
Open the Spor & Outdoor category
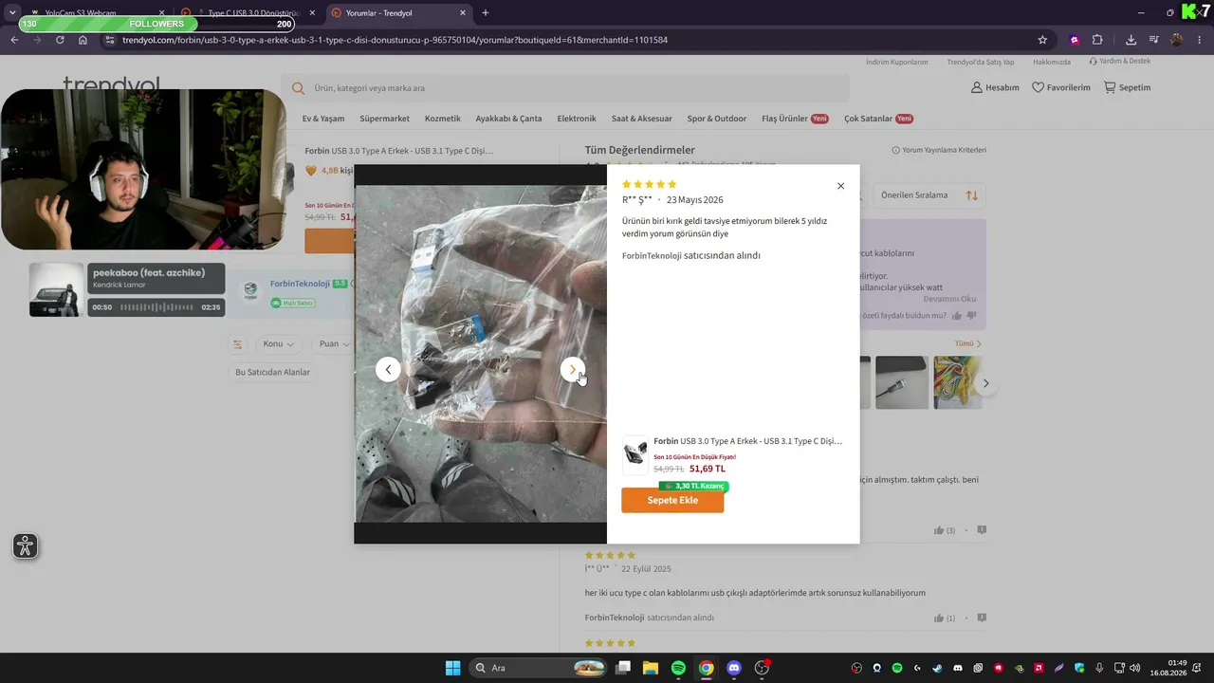717,119
